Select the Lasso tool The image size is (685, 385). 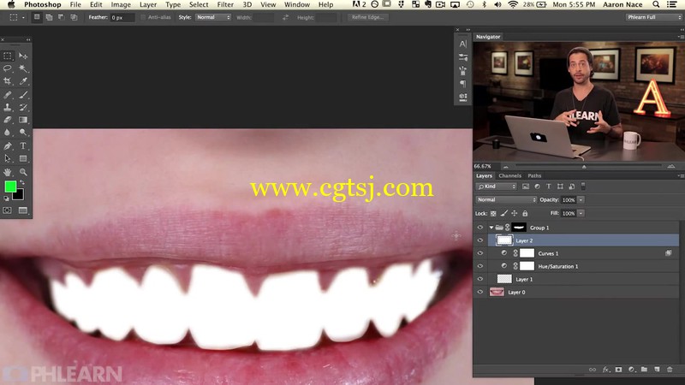tap(8, 68)
